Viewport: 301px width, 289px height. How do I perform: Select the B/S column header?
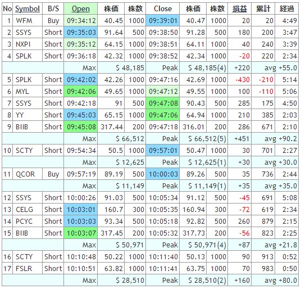click(x=53, y=8)
